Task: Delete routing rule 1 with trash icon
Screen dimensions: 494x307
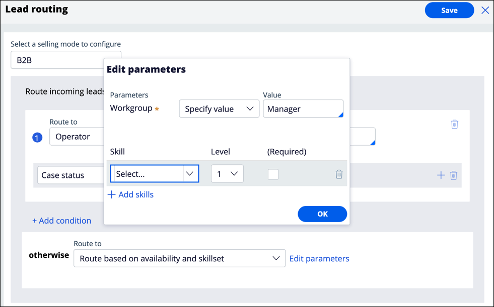Action: click(x=454, y=124)
